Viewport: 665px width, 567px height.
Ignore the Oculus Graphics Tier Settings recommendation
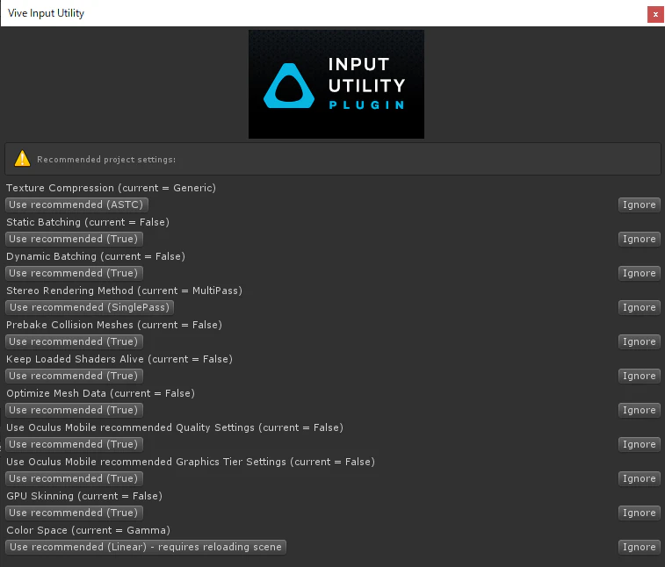pyautogui.click(x=639, y=479)
